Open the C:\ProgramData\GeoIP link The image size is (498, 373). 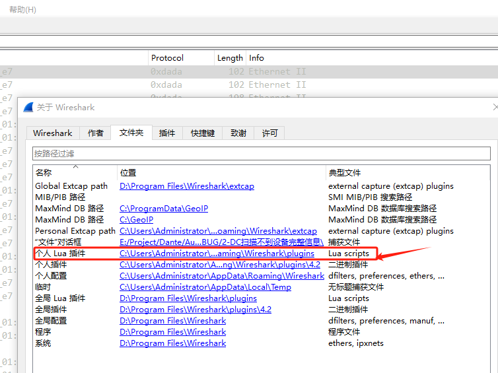[x=164, y=209]
